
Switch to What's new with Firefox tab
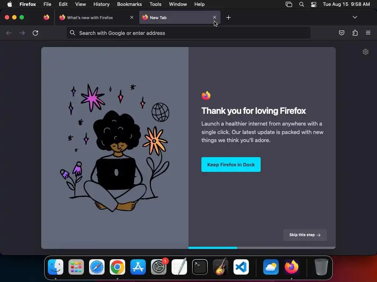tap(96, 18)
